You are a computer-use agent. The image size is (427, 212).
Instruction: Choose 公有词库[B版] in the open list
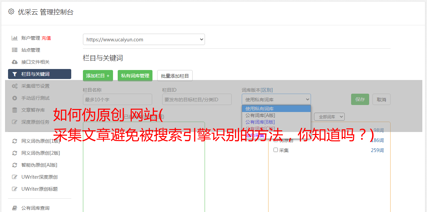tap(276, 122)
